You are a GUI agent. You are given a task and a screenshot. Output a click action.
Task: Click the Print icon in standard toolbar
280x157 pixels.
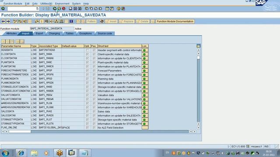pos(70,9)
